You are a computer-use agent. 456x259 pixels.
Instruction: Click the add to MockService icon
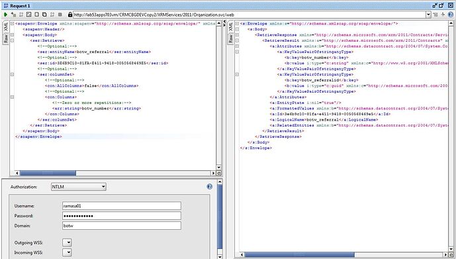coord(21,15)
